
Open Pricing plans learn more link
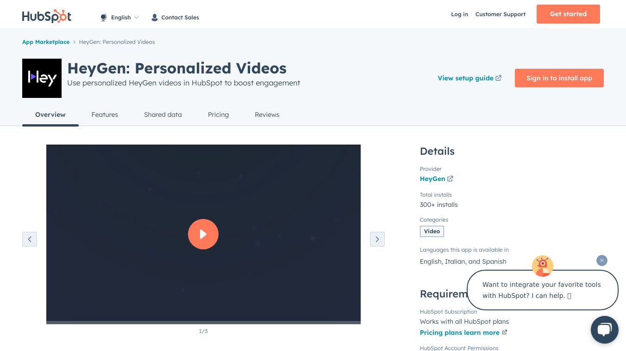tap(463, 333)
